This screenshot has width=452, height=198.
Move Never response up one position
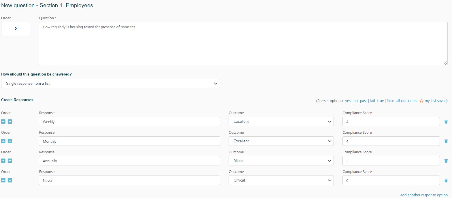pyautogui.click(x=3, y=180)
